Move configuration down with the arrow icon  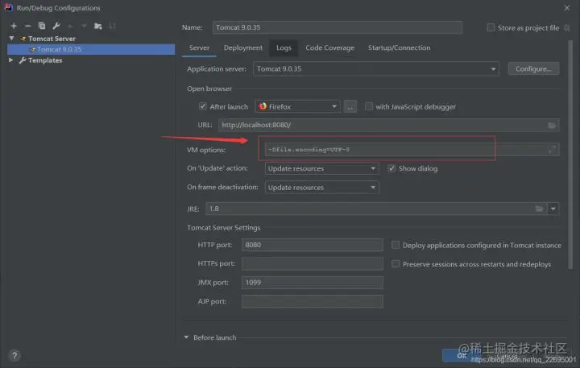(x=84, y=26)
